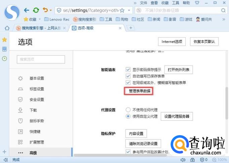Open the 工具 menu
The image size is (229, 163).
(175, 3)
